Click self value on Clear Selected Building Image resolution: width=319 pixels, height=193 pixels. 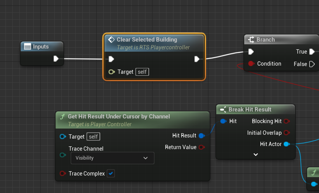[142, 72]
